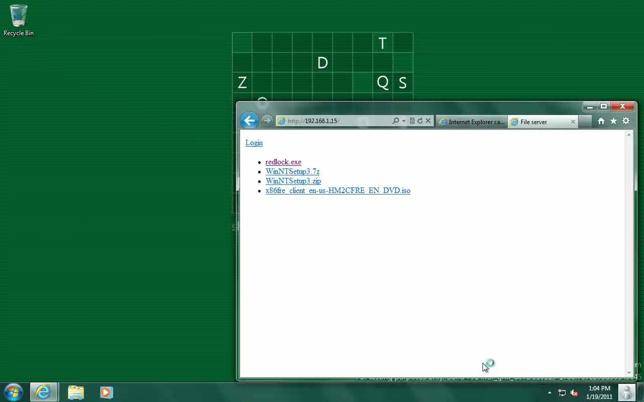Click the letter S tile on desktop grid
The width and height of the screenshot is (644, 402).
[x=403, y=82]
